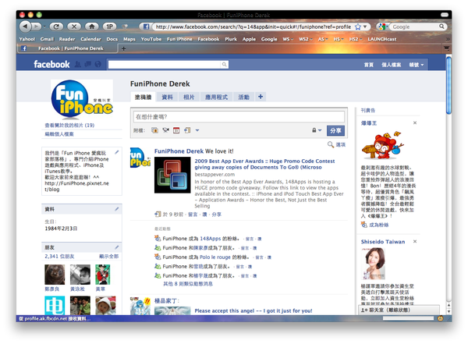The height and width of the screenshot is (344, 468).
Task: Expand the WS2 bookmarks folder
Action: (x=306, y=39)
